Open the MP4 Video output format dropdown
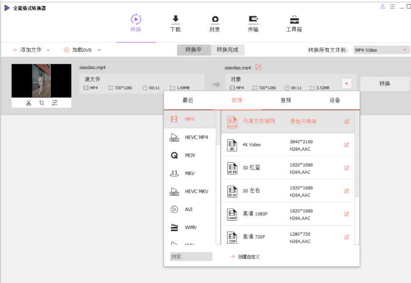 click(x=381, y=50)
